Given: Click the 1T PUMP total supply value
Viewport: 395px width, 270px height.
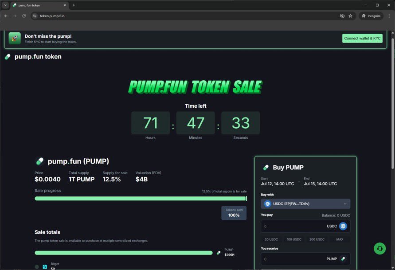Looking at the screenshot, I should tap(82, 179).
